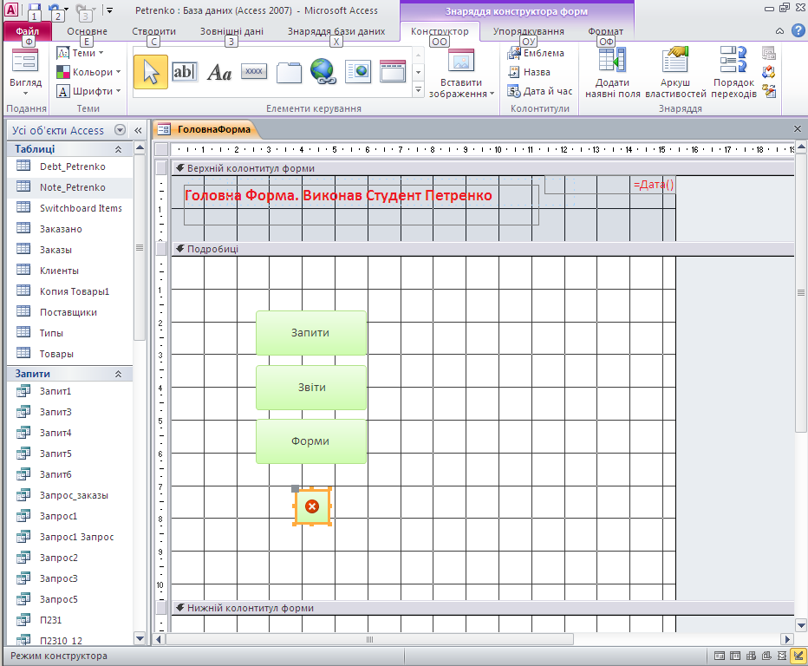Collapse the Запити group
This screenshot has height=666, width=808.
coord(118,375)
